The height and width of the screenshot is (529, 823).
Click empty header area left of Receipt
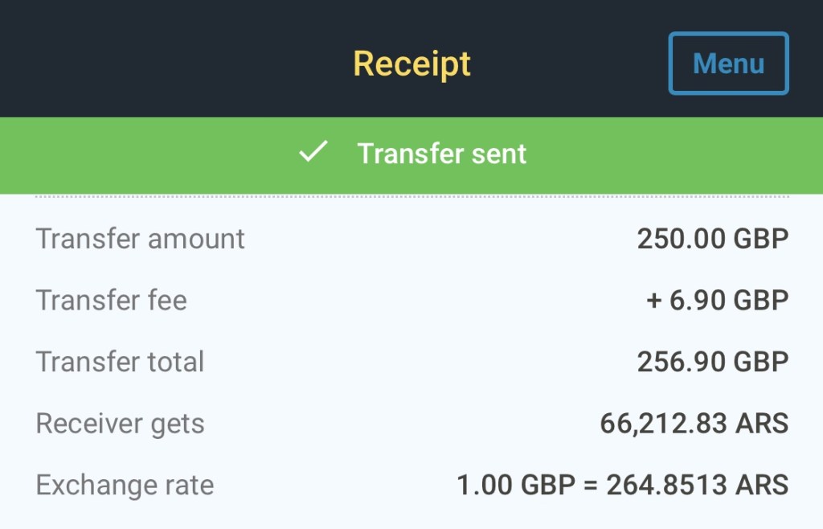click(x=161, y=64)
